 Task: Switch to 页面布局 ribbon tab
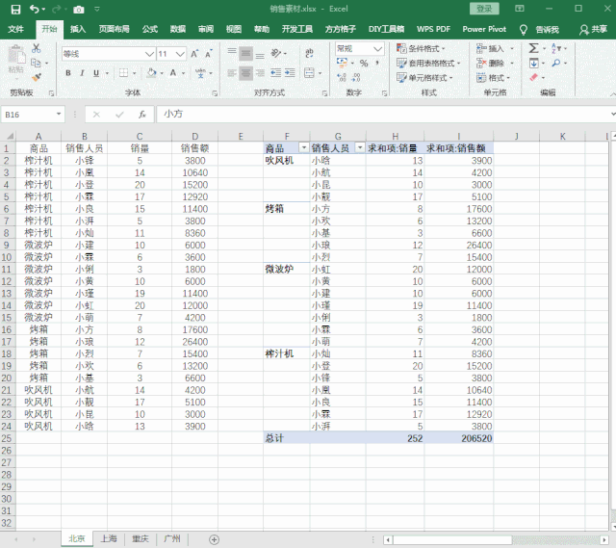tap(114, 29)
